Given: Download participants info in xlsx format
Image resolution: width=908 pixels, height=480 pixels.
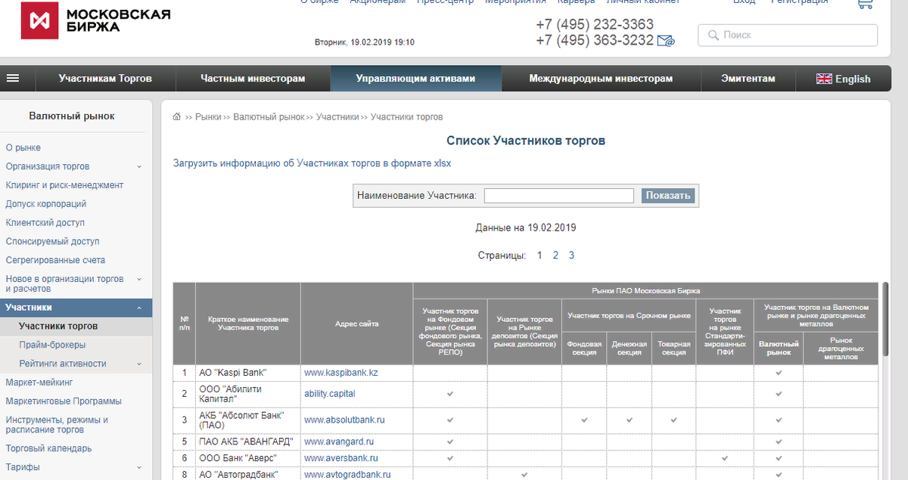Looking at the screenshot, I should tap(312, 163).
